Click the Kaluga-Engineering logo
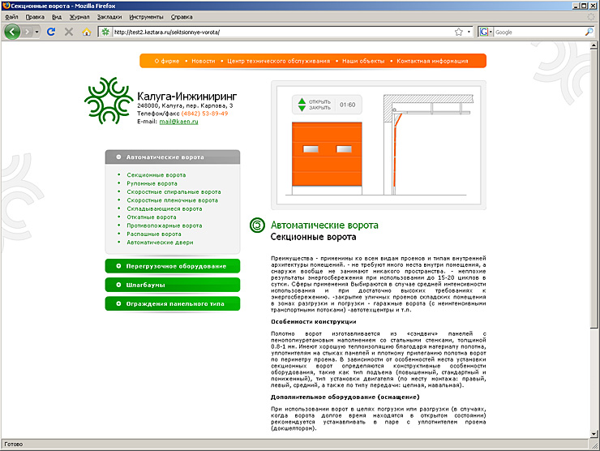The image size is (600, 451). [x=108, y=101]
